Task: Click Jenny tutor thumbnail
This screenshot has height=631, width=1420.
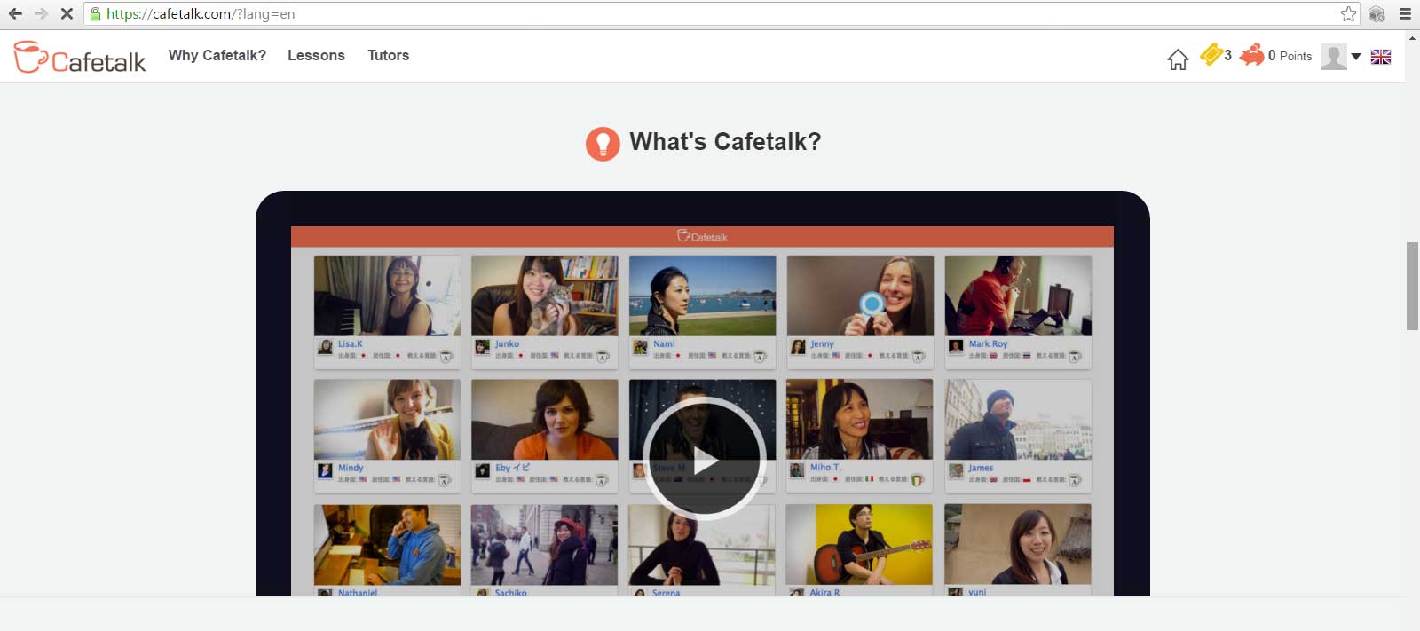Action: pyautogui.click(x=860, y=296)
